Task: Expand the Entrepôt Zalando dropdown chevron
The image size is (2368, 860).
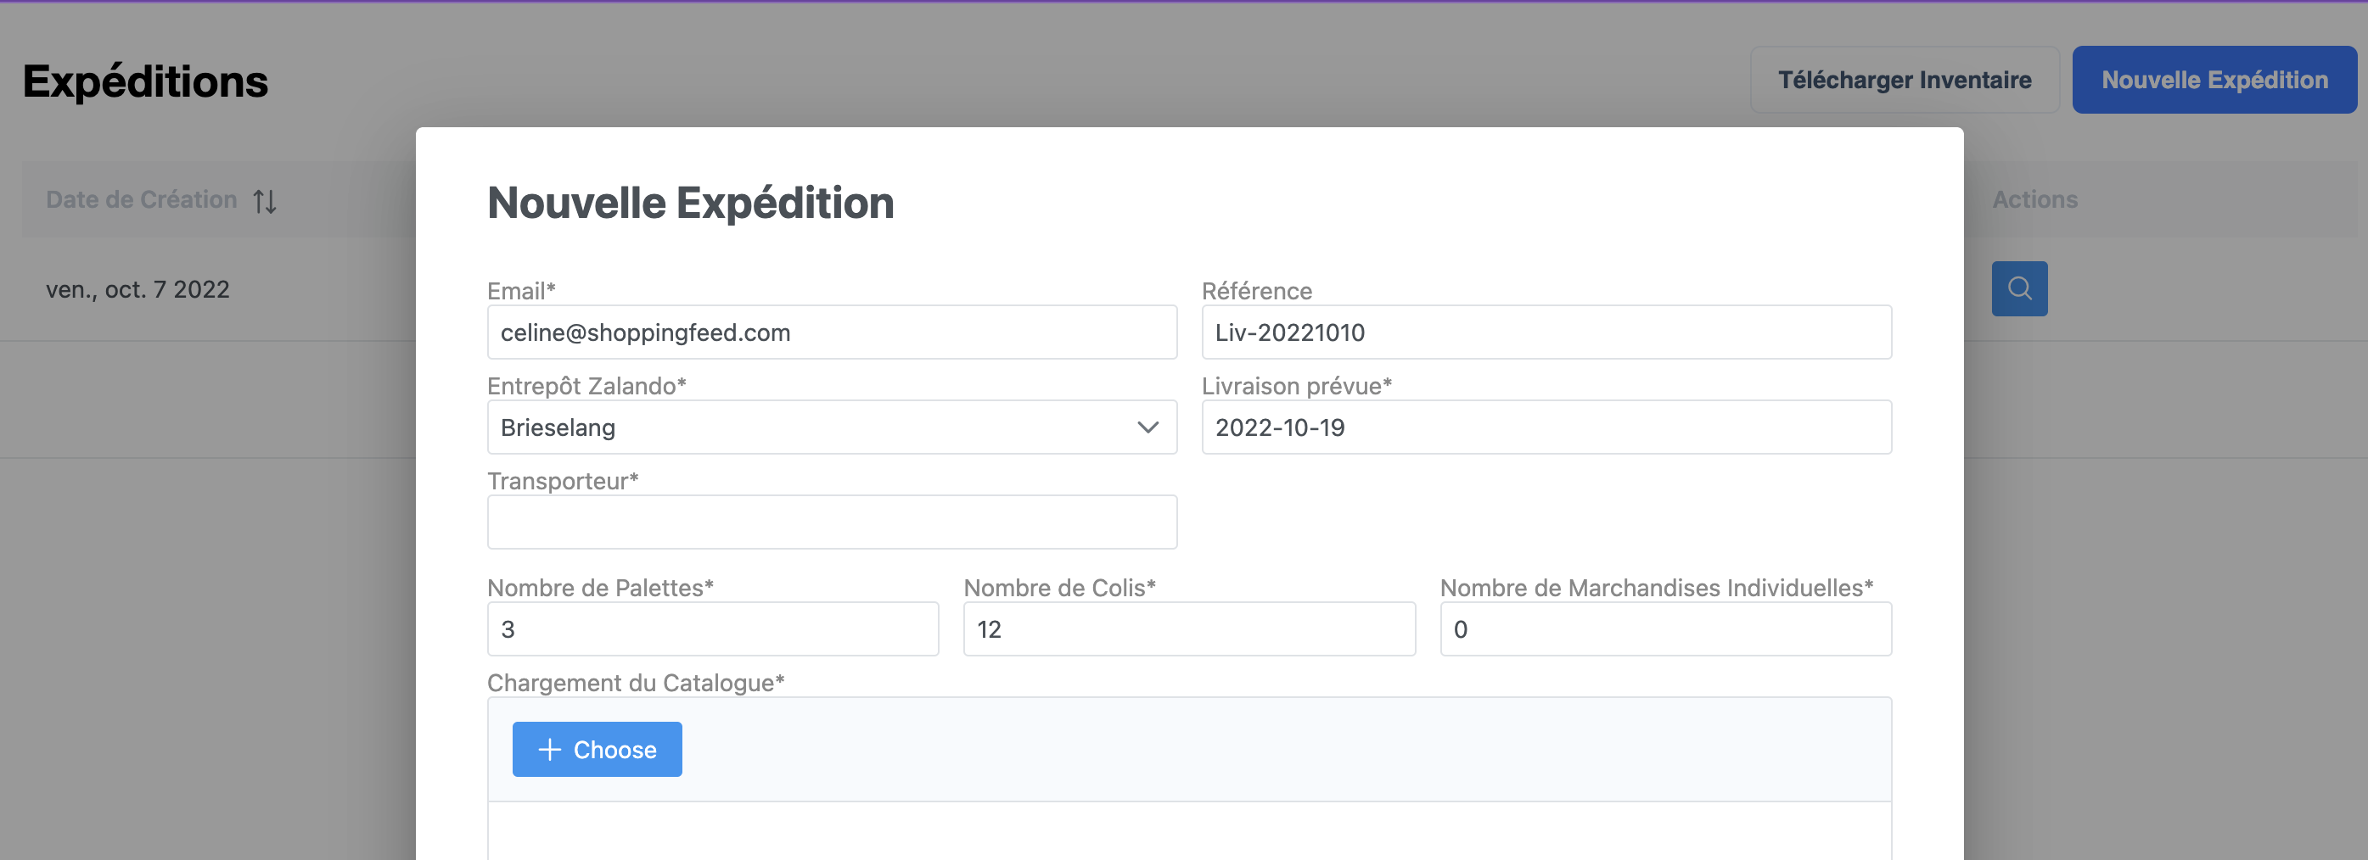Action: point(1148,427)
